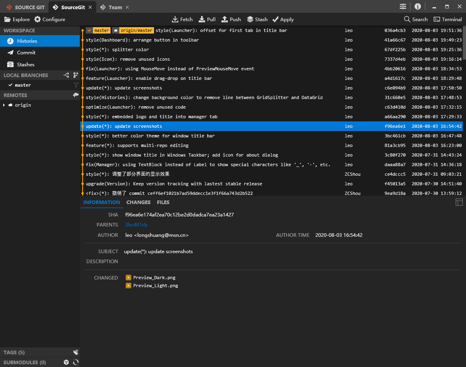The height and width of the screenshot is (367, 466).
Task: Update submodules with the refresh icon
Action: click(x=75, y=362)
